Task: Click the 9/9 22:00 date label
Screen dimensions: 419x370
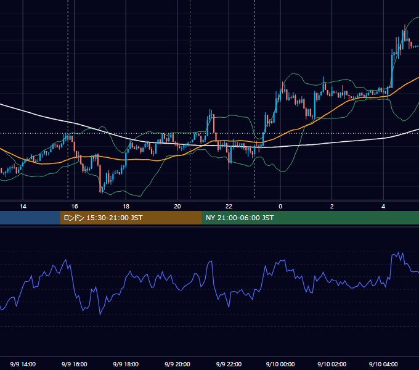Action: click(x=229, y=364)
